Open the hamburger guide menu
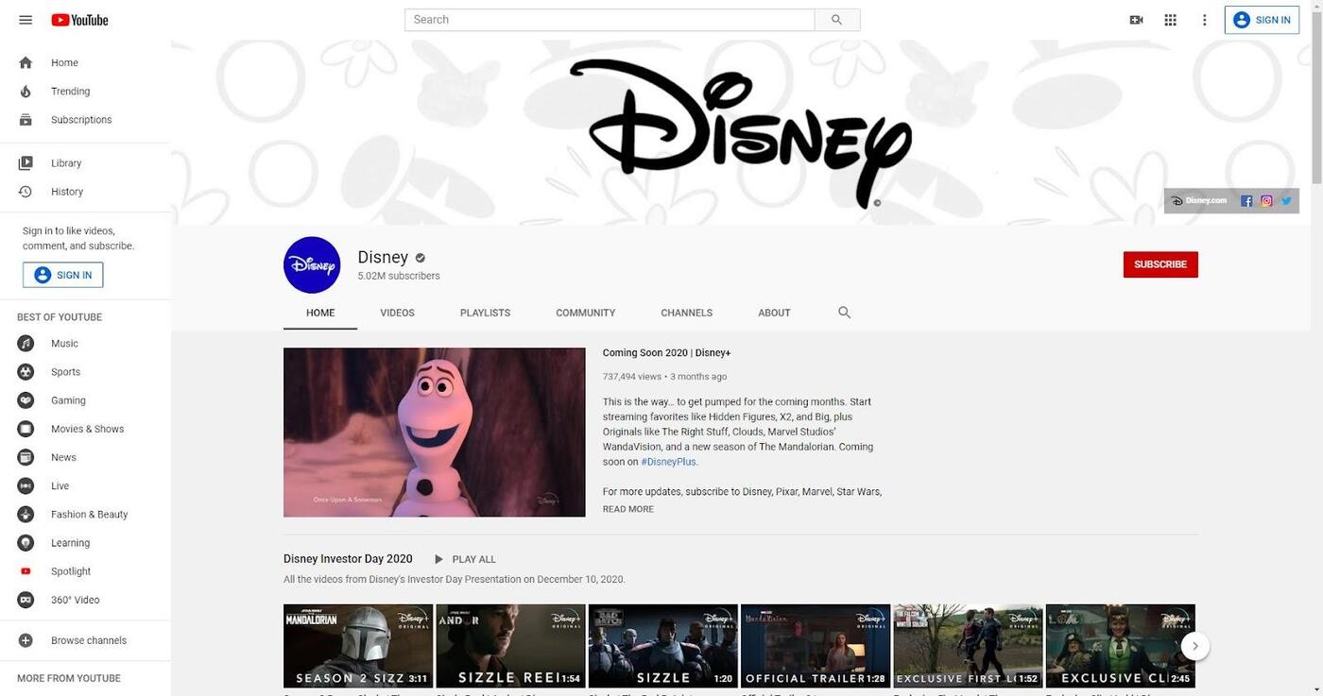Screen dimensions: 1323x696 coord(26,20)
